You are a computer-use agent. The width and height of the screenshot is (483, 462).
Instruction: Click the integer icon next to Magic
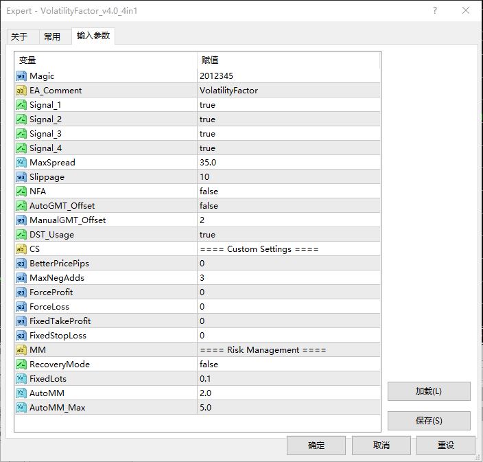pyautogui.click(x=21, y=76)
